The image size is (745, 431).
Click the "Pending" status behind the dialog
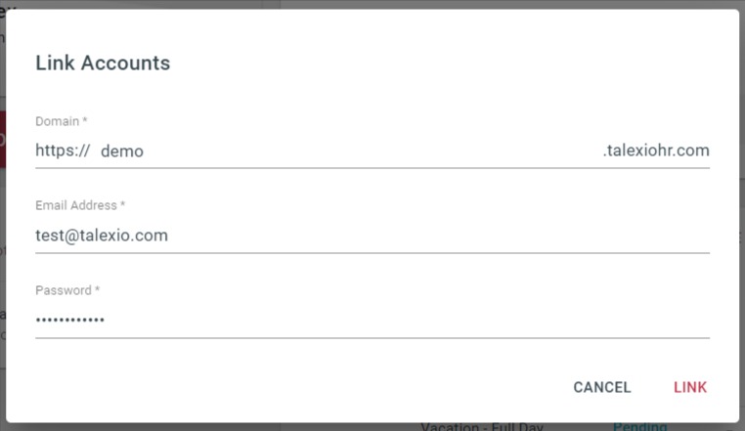639,426
